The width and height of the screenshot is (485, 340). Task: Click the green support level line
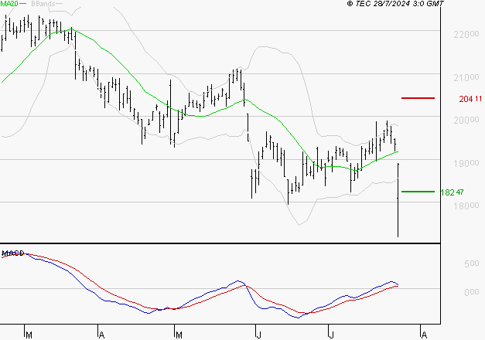418,192
